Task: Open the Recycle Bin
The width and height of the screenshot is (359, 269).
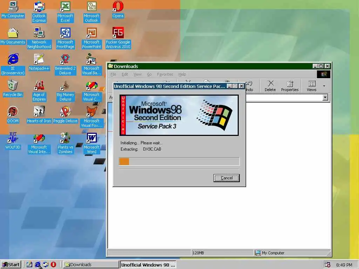Action: [x=13, y=88]
